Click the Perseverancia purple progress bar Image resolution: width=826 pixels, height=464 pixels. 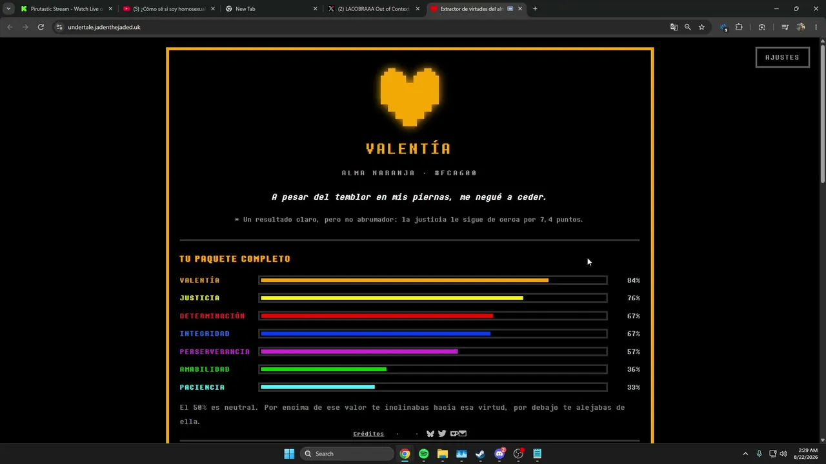click(433, 351)
